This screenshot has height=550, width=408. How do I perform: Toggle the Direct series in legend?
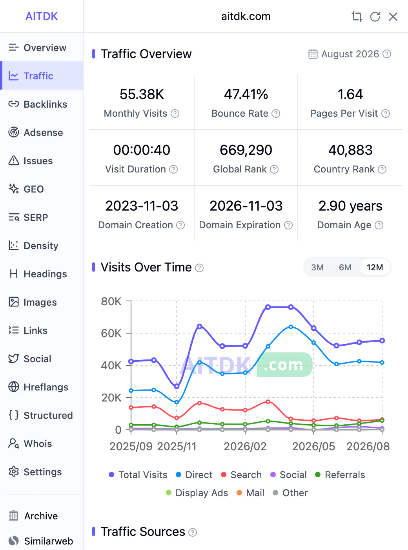(x=194, y=475)
